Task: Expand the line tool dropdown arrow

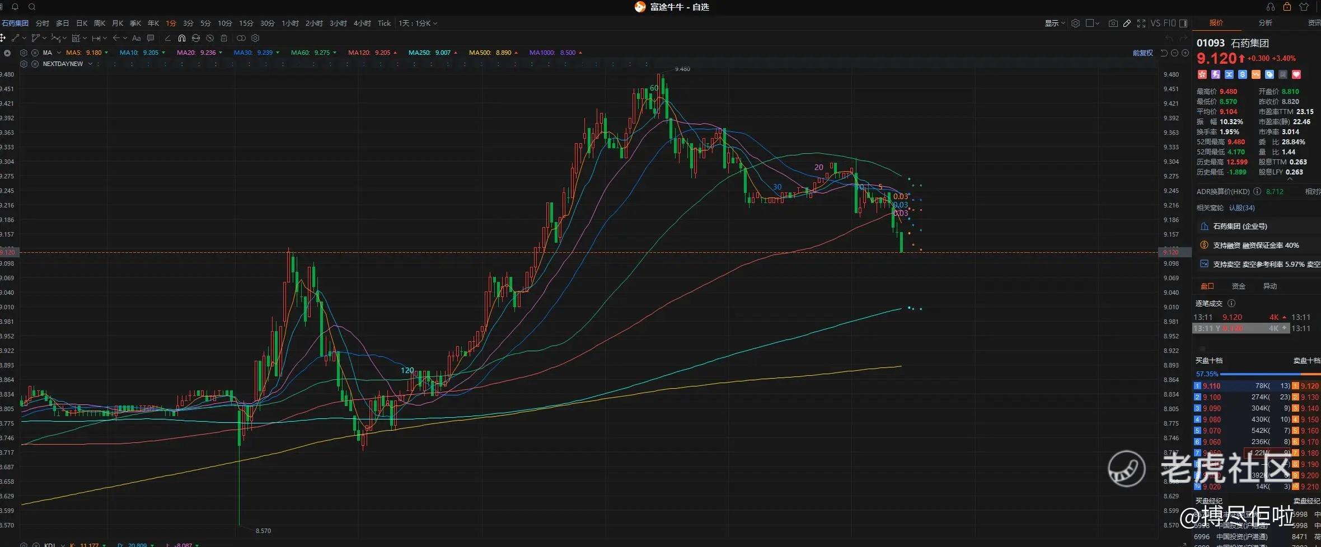Action: tap(24, 38)
